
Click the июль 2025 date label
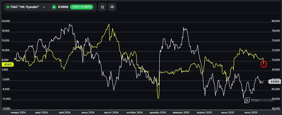(250, 112)
